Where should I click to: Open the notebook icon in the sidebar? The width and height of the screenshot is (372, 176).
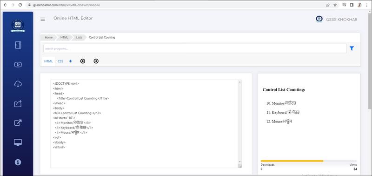pyautogui.click(x=18, y=45)
